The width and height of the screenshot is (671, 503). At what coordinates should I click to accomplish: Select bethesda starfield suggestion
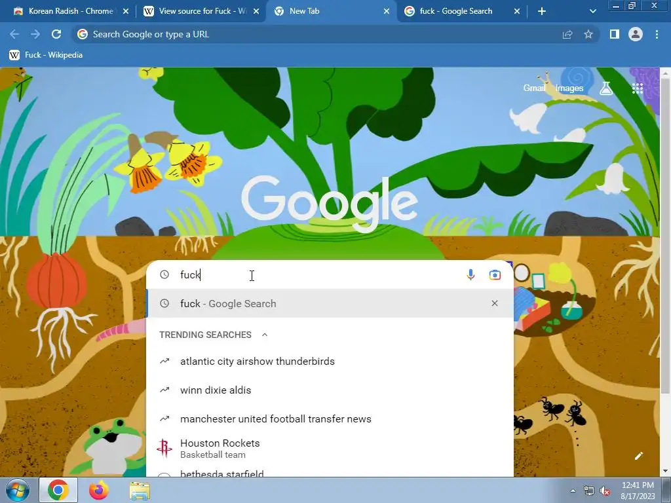[330, 472]
